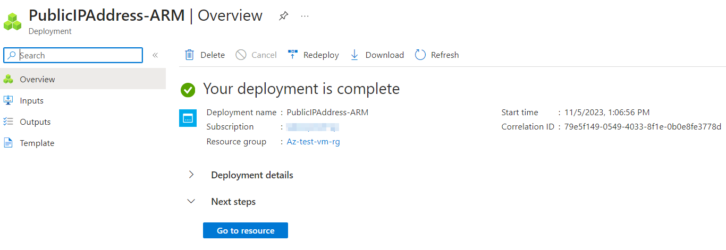Collapse the Next steps chevron
This screenshot has width=726, height=250.
191,202
